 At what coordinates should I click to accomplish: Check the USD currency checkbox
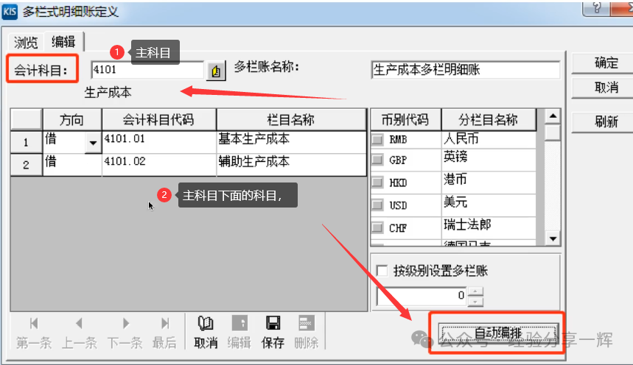tap(377, 205)
